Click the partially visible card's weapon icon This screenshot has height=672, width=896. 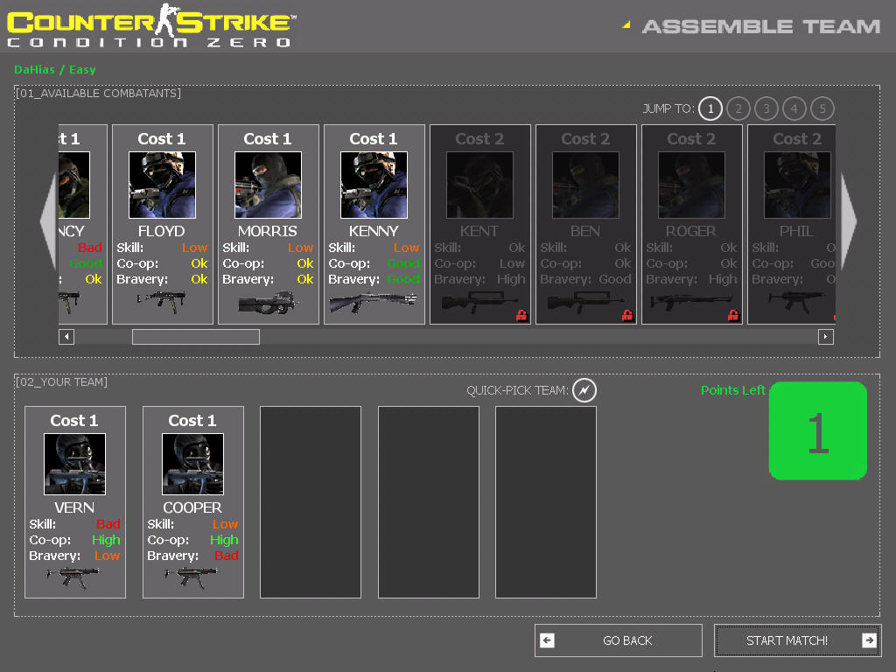click(x=69, y=302)
